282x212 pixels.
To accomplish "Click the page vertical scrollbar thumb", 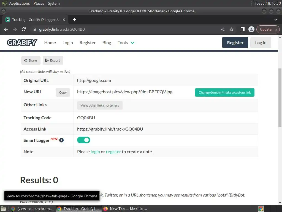I will click(280, 97).
